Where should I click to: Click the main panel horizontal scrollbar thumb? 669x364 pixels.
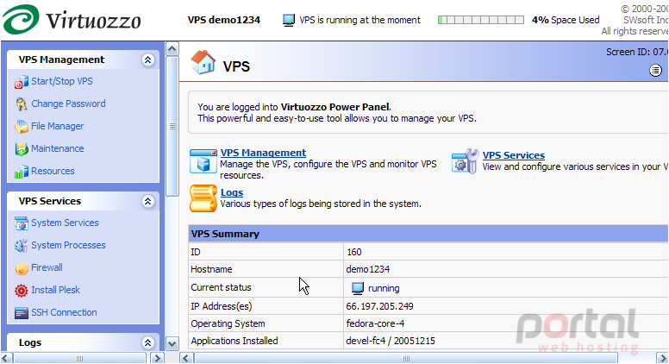[406, 358]
